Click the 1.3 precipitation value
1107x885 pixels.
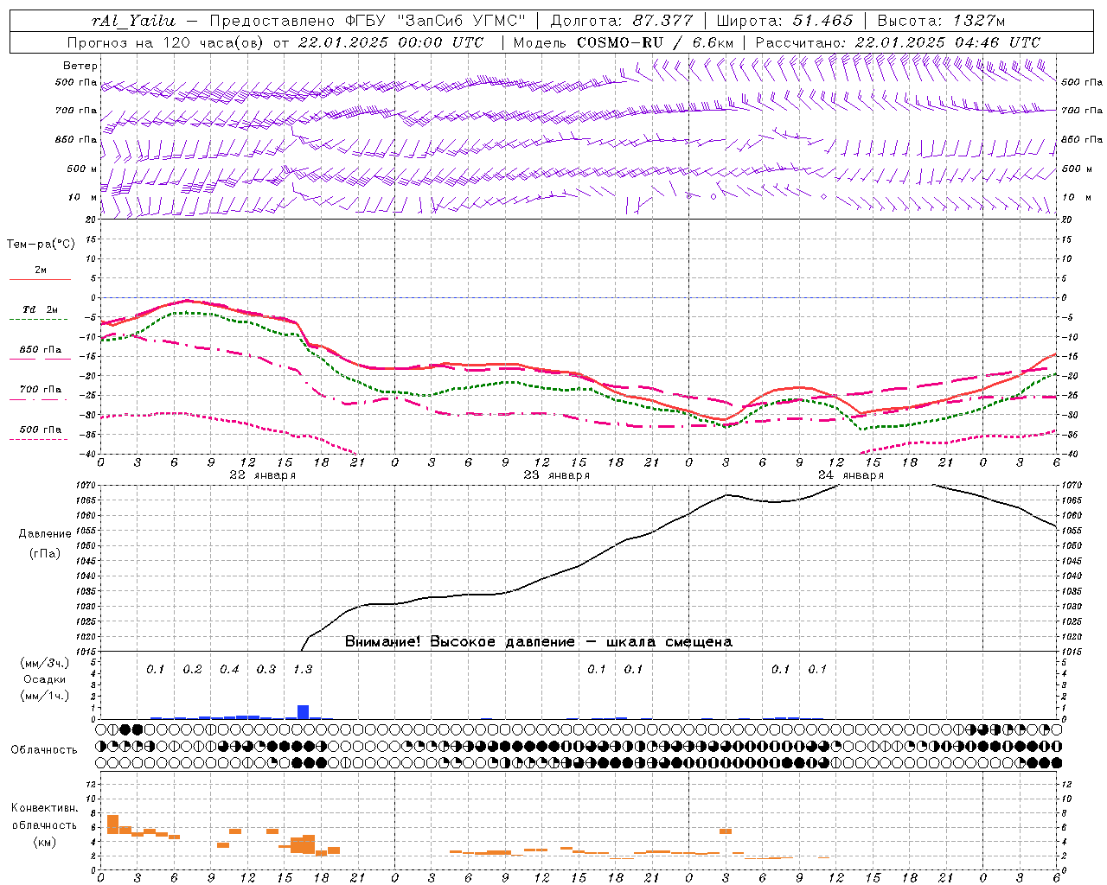(x=303, y=670)
